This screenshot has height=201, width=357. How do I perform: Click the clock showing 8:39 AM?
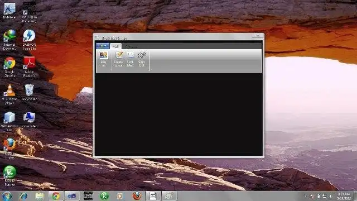(344, 196)
